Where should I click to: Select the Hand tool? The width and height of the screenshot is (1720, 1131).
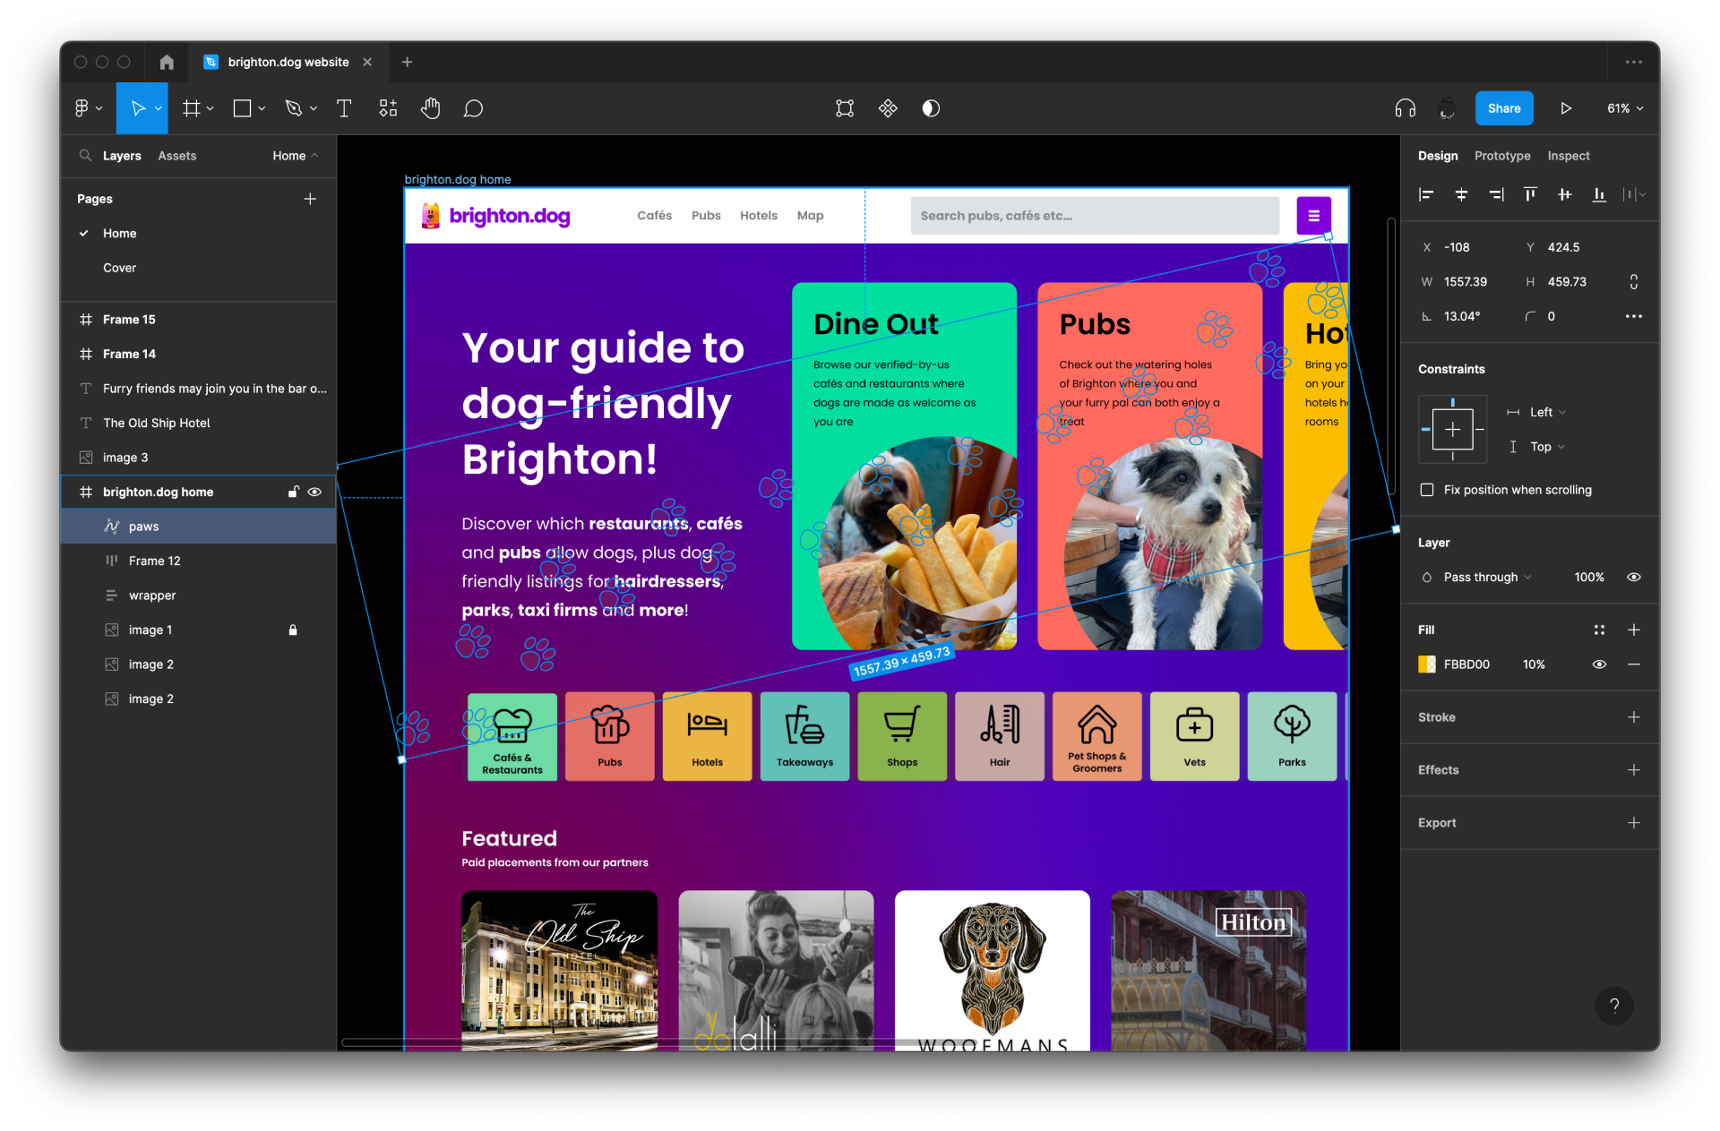(431, 108)
